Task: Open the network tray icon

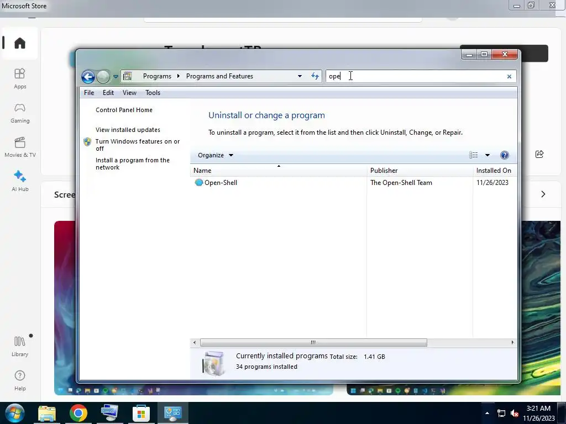Action: point(501,413)
